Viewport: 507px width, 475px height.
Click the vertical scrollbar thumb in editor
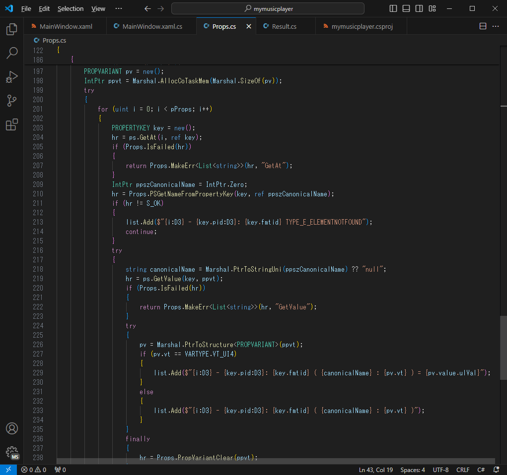503,348
